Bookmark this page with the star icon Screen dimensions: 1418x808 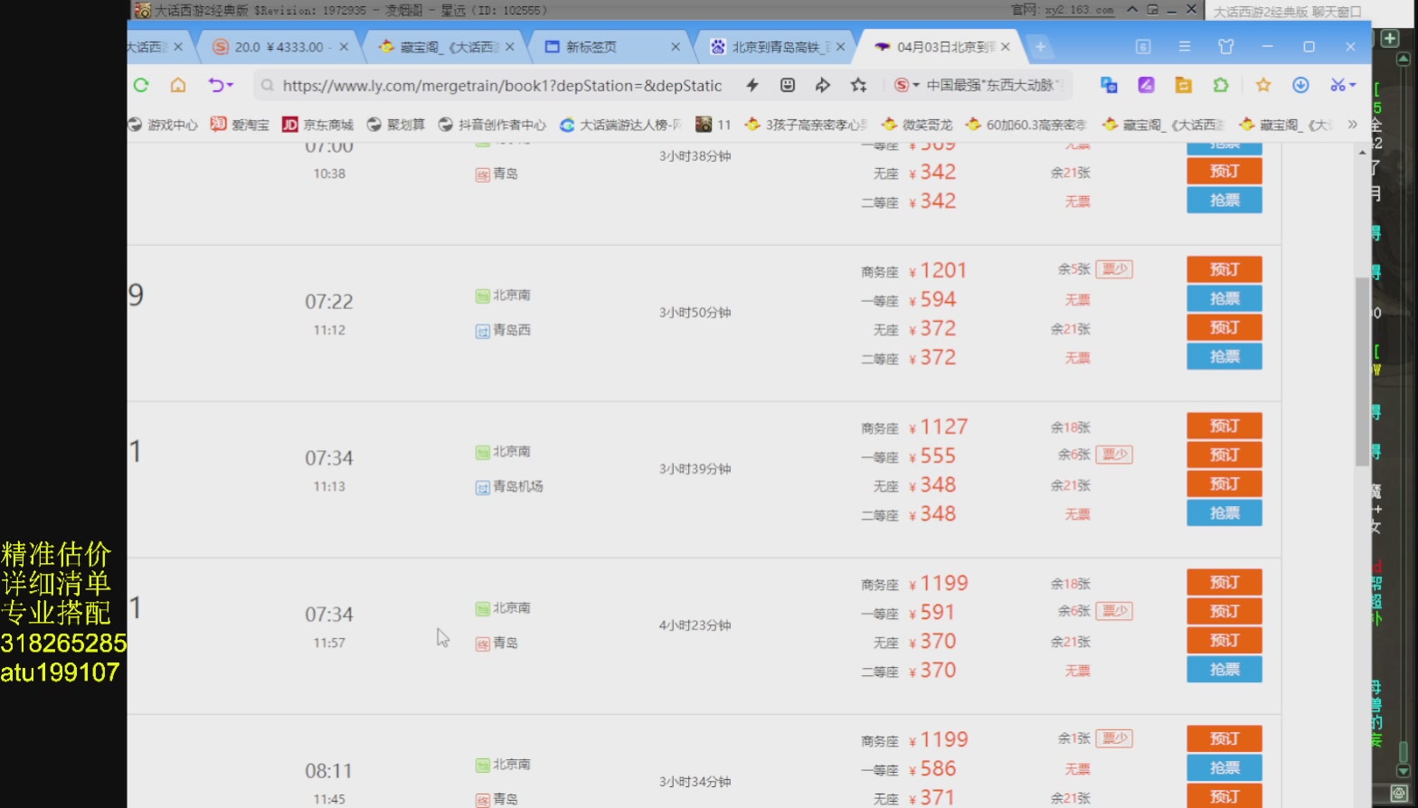tap(858, 85)
